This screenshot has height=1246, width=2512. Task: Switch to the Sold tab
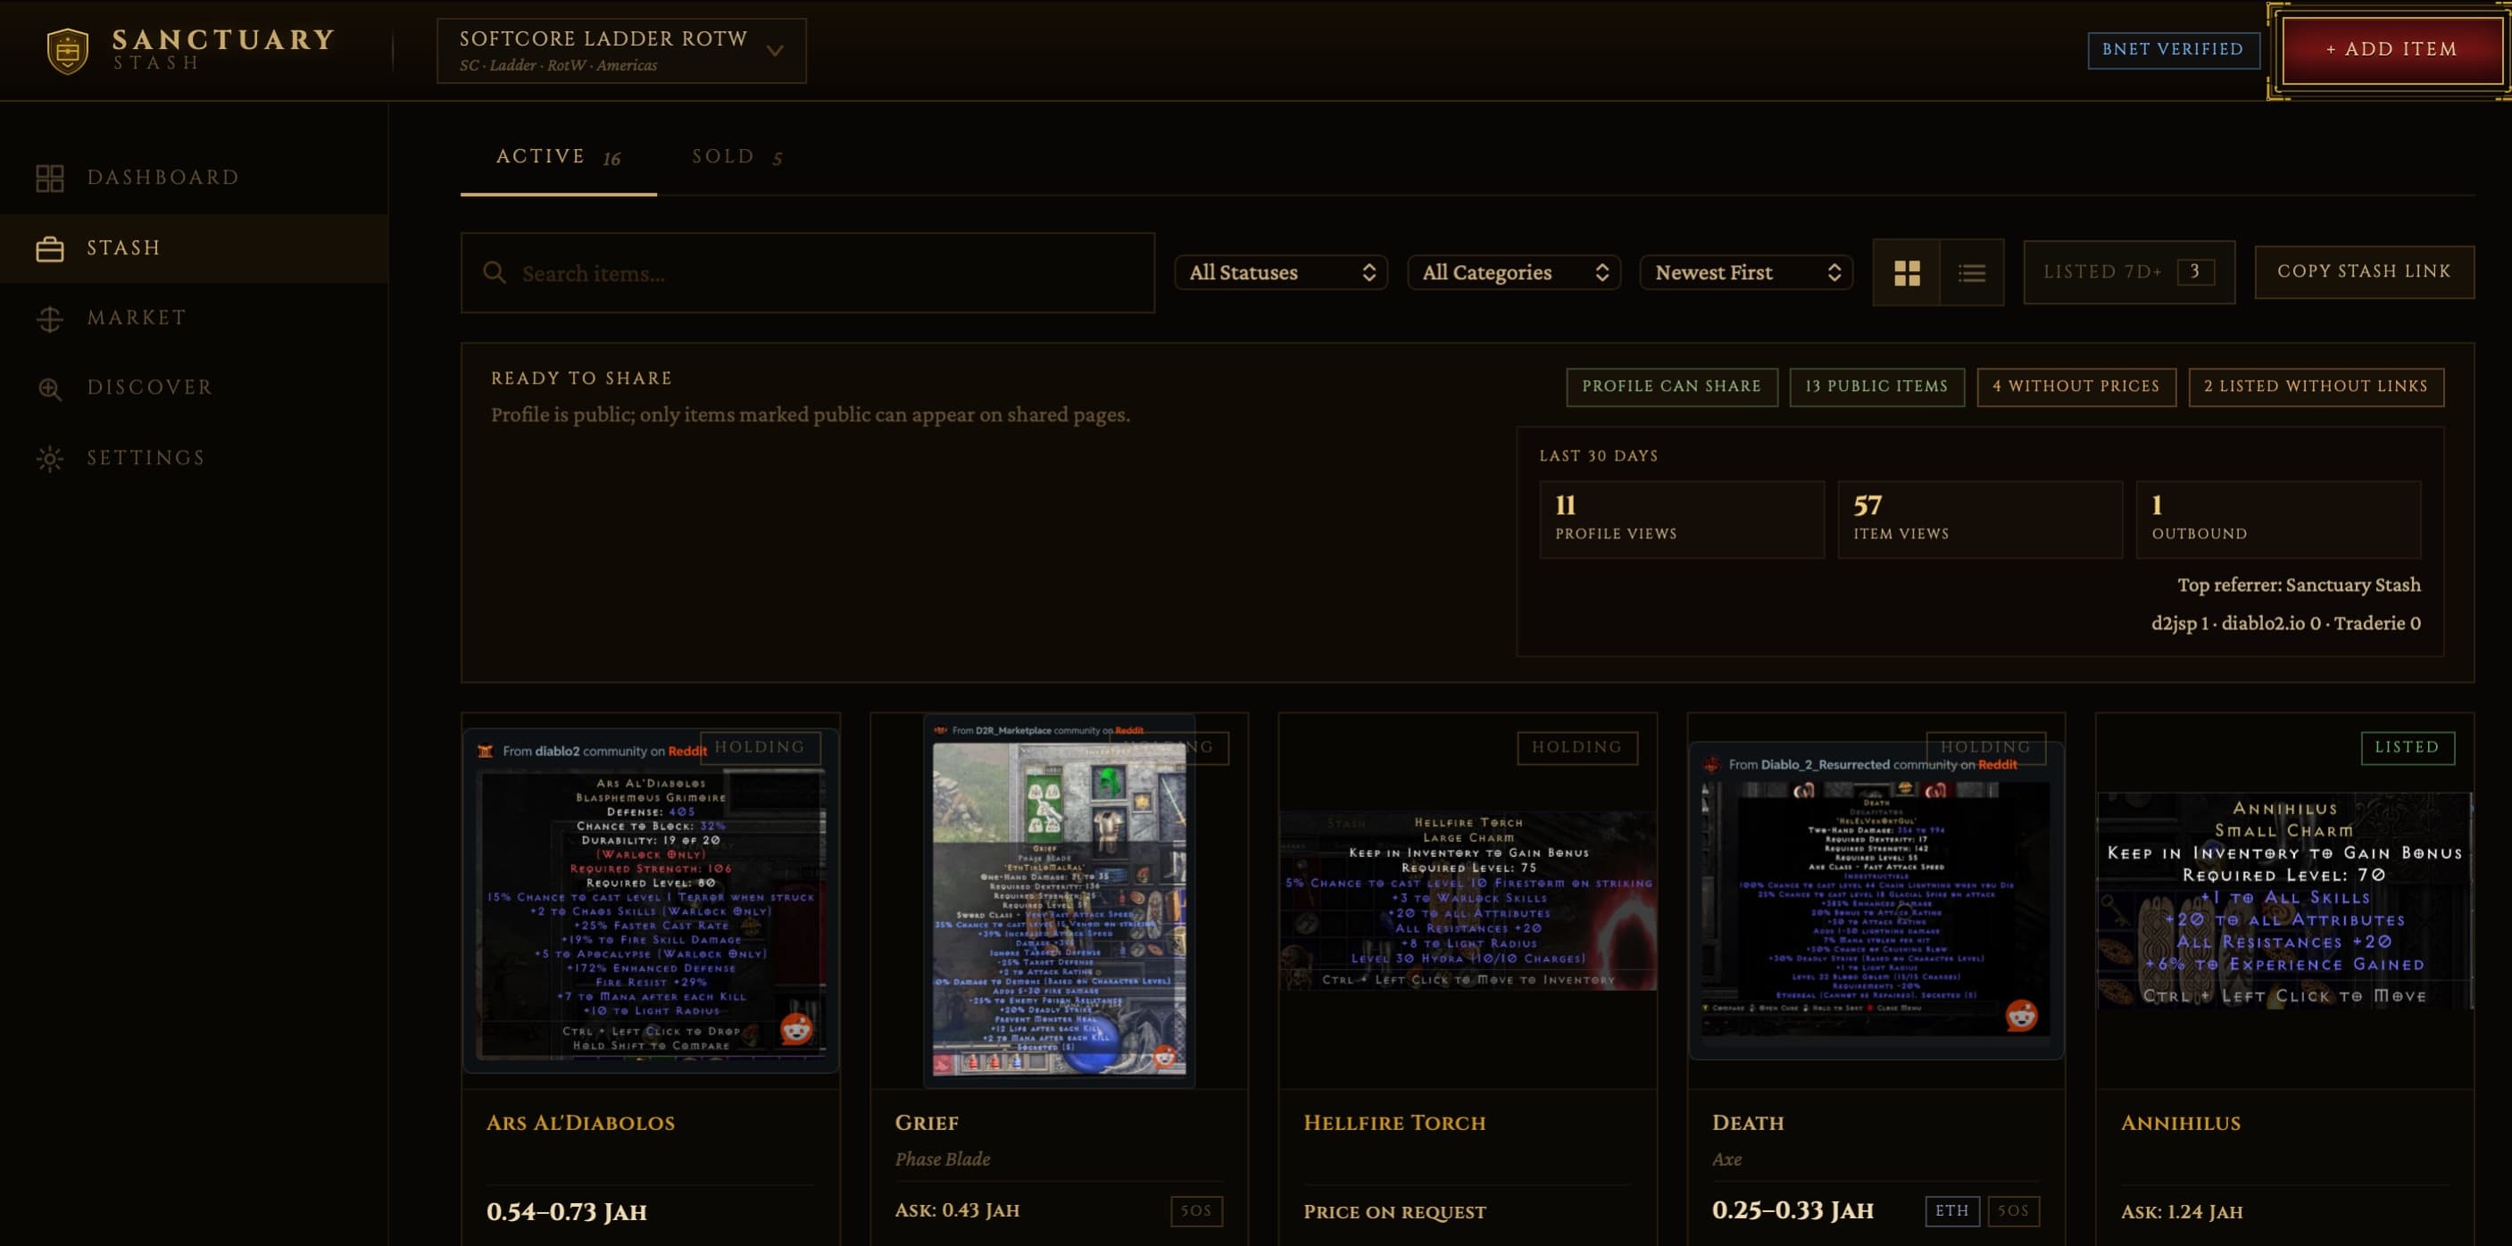(x=737, y=157)
